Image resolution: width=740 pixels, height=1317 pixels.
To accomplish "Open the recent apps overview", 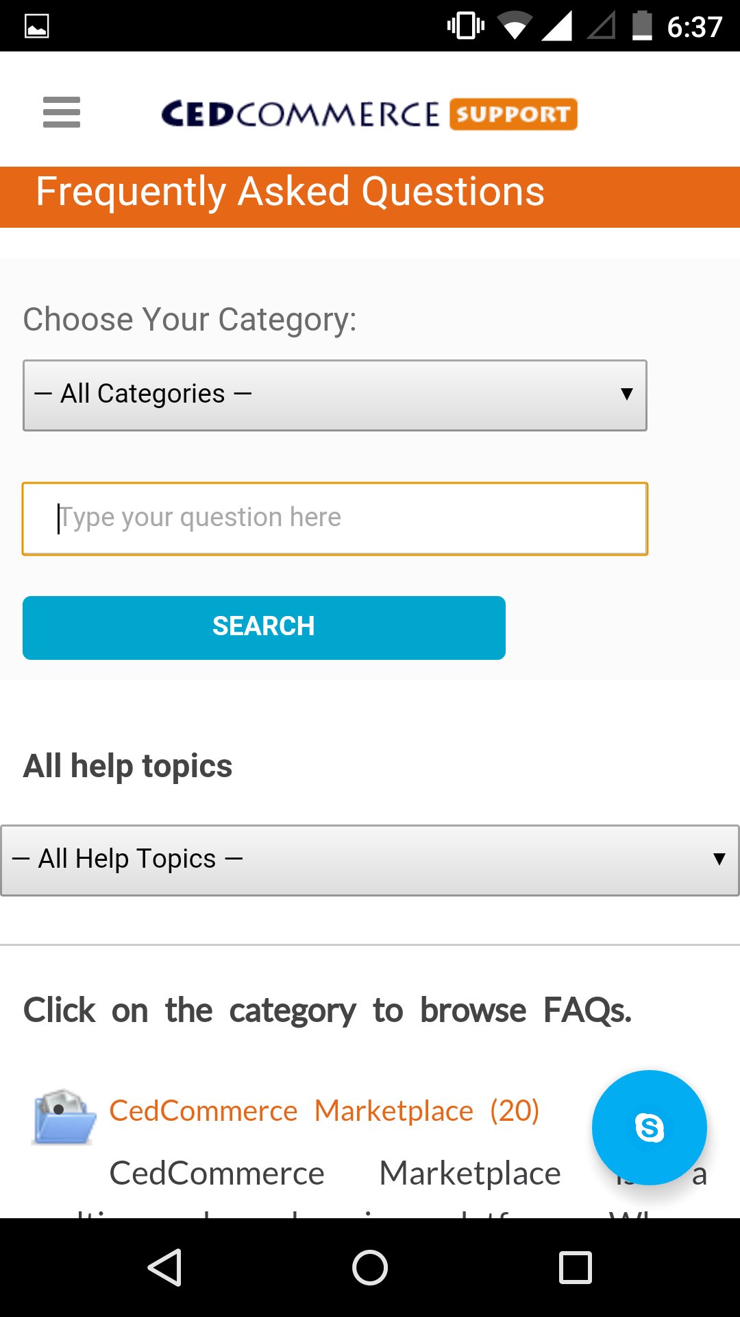I will pos(575,1267).
